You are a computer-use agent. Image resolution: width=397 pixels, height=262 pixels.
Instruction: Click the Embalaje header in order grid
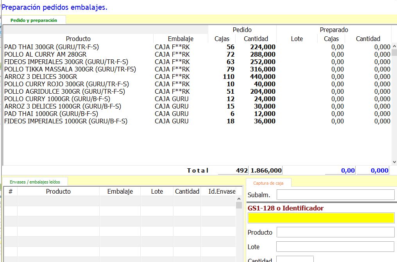tap(181, 39)
